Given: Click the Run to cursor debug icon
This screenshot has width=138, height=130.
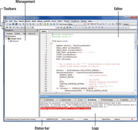Looking at the screenshot, I should coord(91,24).
